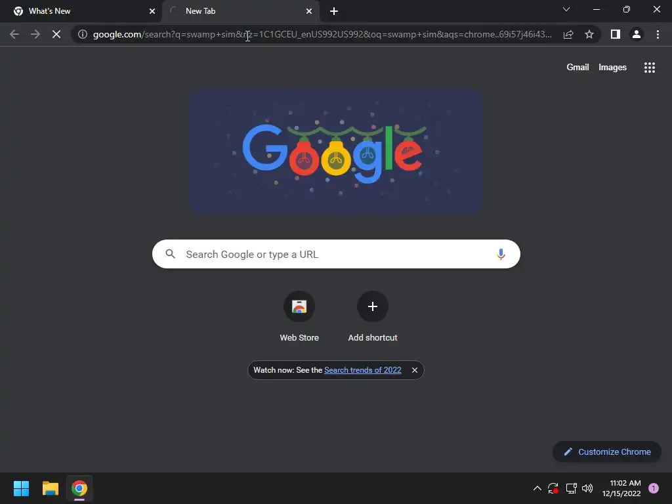
Task: Bookmark this tab with the star
Action: click(589, 34)
